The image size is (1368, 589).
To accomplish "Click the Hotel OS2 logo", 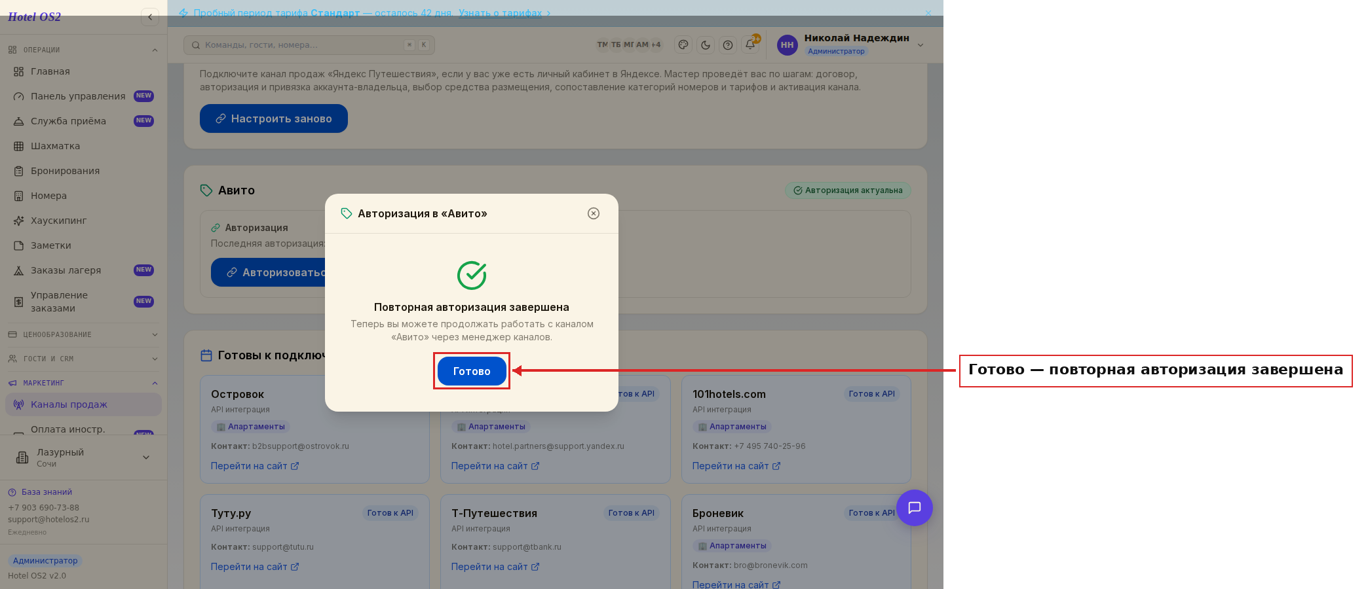I will [34, 17].
